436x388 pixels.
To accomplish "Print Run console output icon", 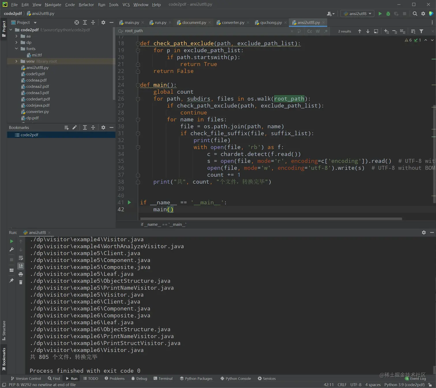I will [x=21, y=274].
